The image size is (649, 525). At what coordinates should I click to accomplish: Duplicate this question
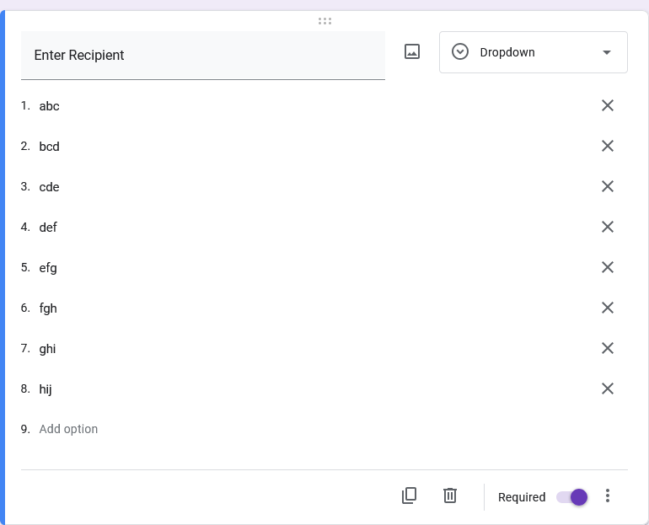pos(410,496)
